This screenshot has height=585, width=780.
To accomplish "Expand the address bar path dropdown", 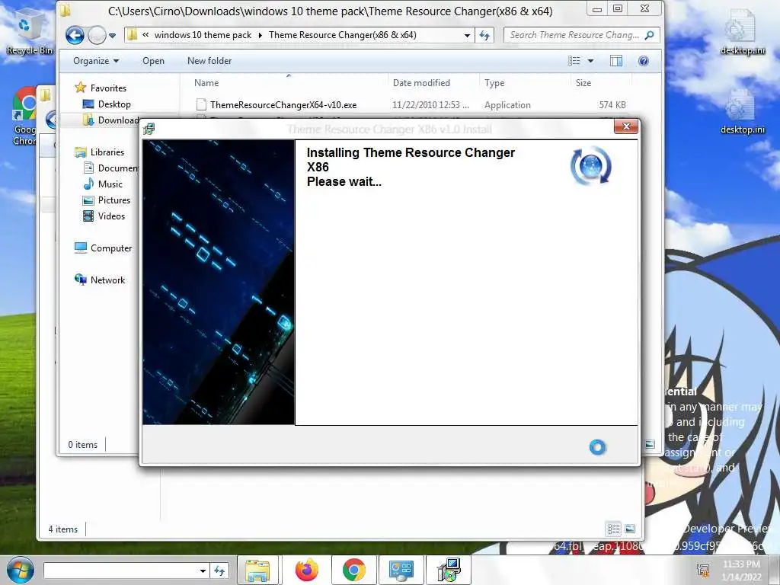I will tap(467, 35).
